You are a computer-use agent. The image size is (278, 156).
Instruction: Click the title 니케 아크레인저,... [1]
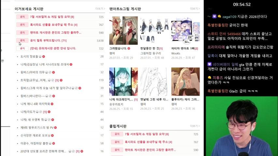[124, 99]
